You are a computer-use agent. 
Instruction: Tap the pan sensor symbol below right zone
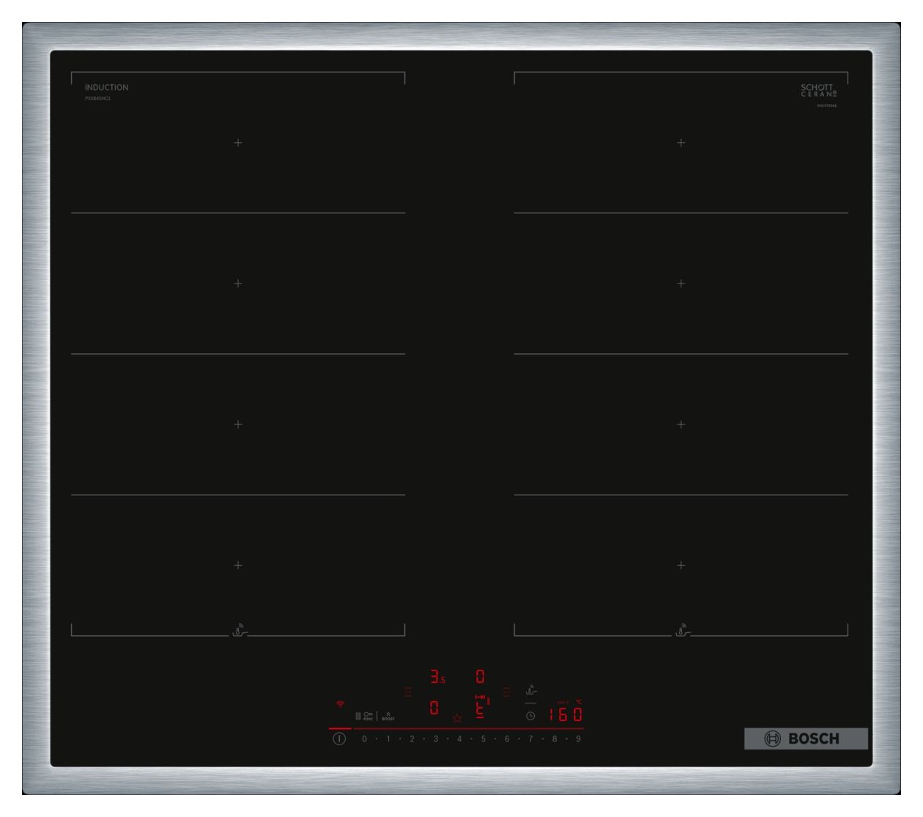(x=682, y=630)
